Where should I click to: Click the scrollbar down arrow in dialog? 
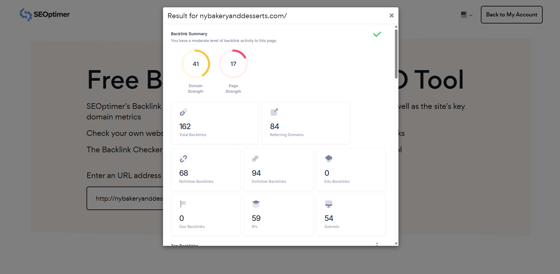[x=396, y=243]
